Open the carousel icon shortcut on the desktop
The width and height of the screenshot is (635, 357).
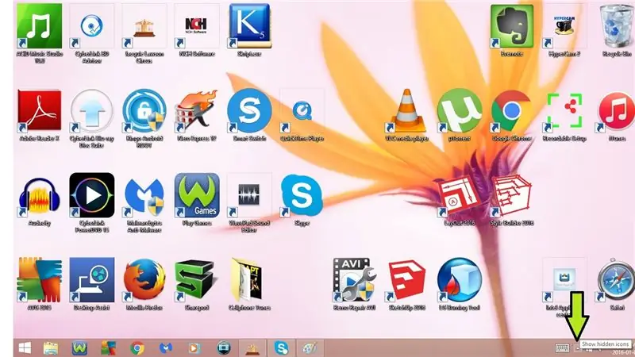(144, 27)
